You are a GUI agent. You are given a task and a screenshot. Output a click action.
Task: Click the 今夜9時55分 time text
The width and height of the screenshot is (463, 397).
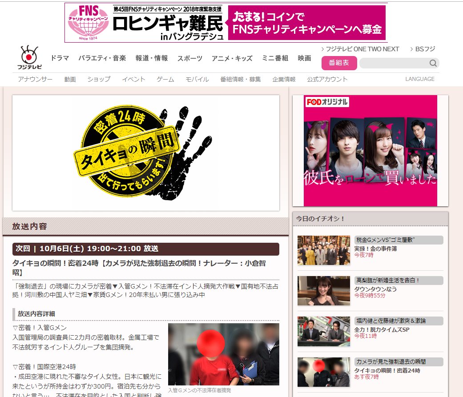click(x=370, y=296)
